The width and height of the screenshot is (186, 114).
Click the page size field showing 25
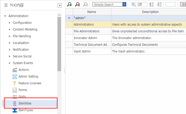pos(142,4)
